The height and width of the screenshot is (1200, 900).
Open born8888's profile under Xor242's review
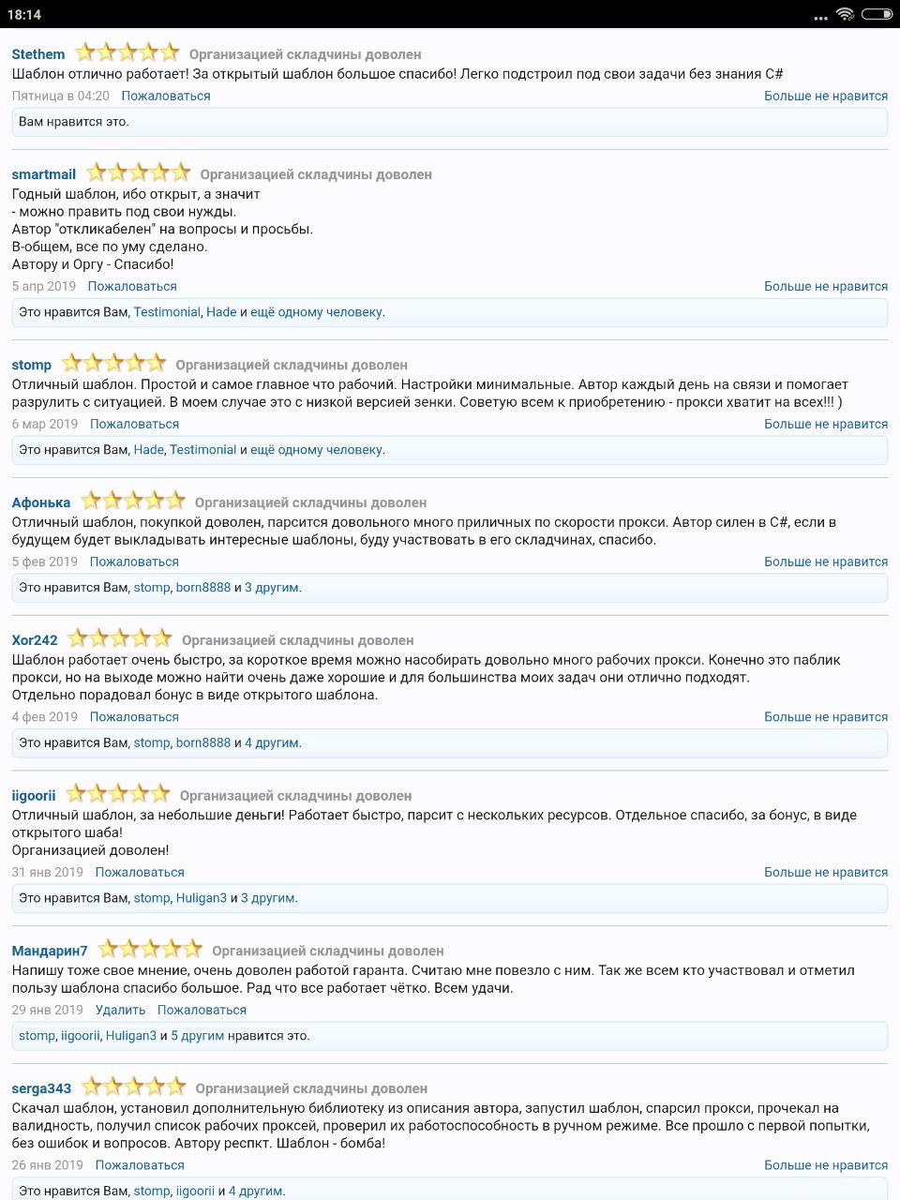(202, 742)
